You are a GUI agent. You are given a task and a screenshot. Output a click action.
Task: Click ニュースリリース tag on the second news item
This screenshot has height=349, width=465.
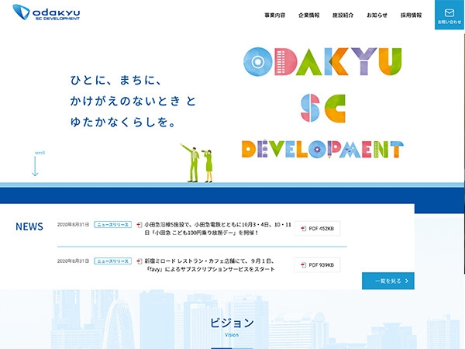coord(112,261)
